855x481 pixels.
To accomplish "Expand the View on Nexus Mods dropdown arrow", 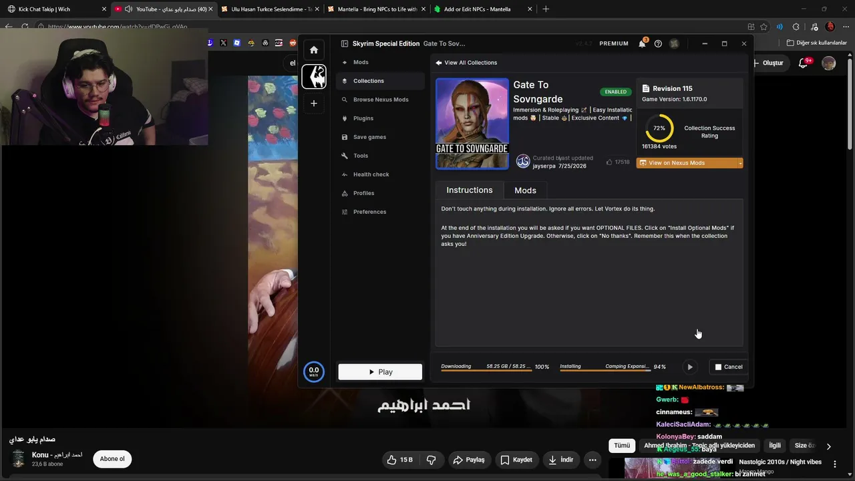I will 740,163.
